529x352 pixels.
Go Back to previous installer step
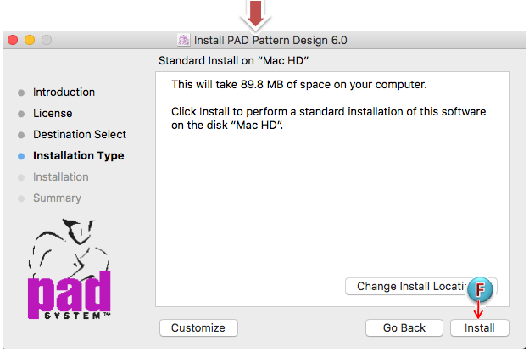point(404,327)
